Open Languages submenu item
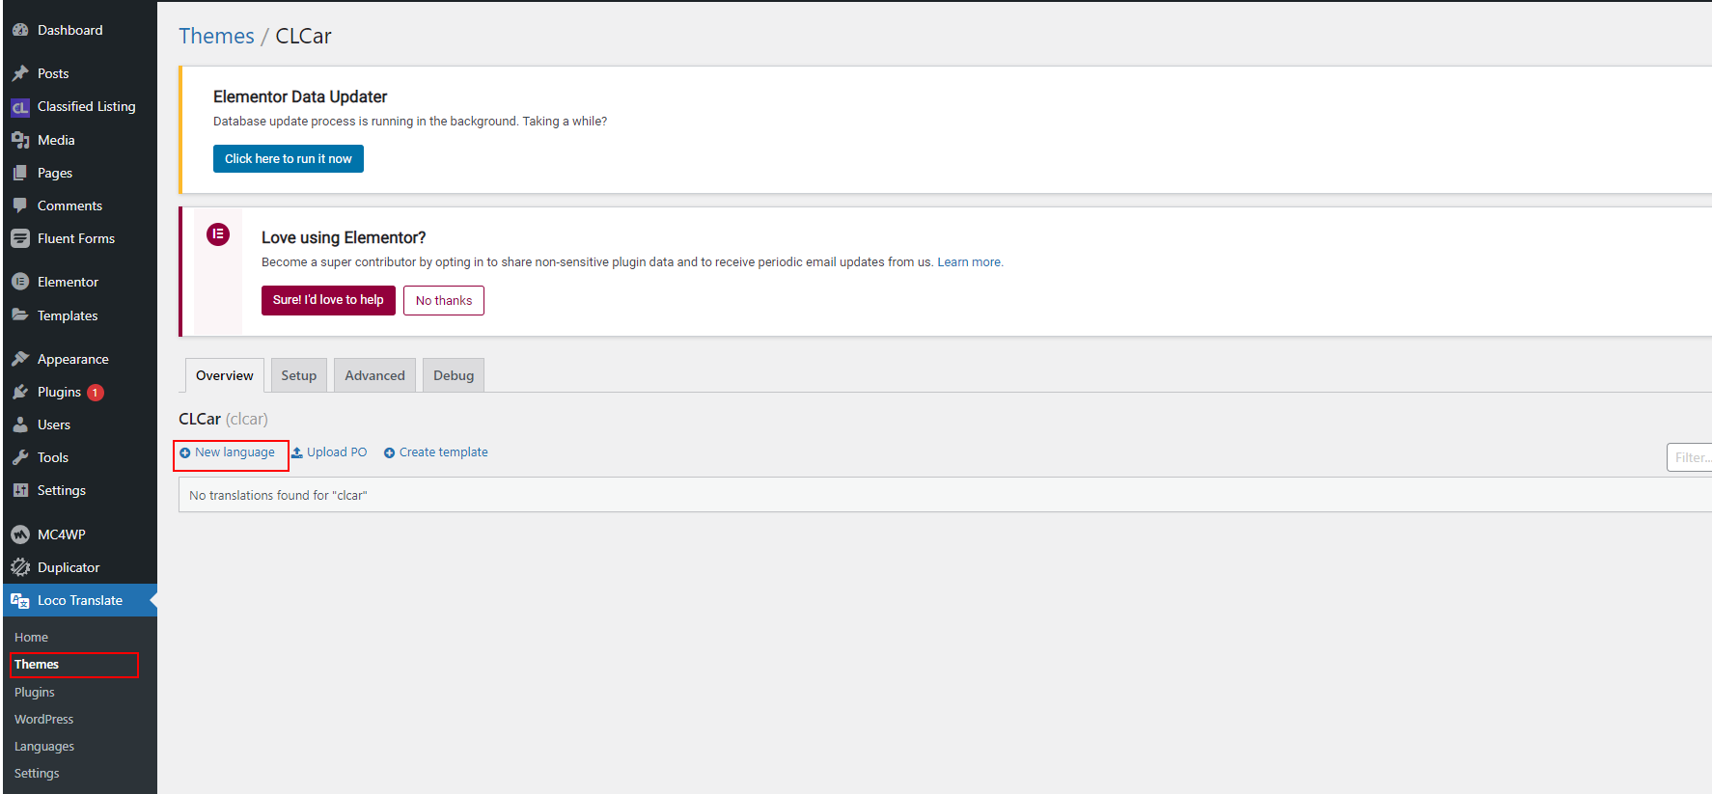Viewport: 1712px width, 794px height. coord(44,747)
